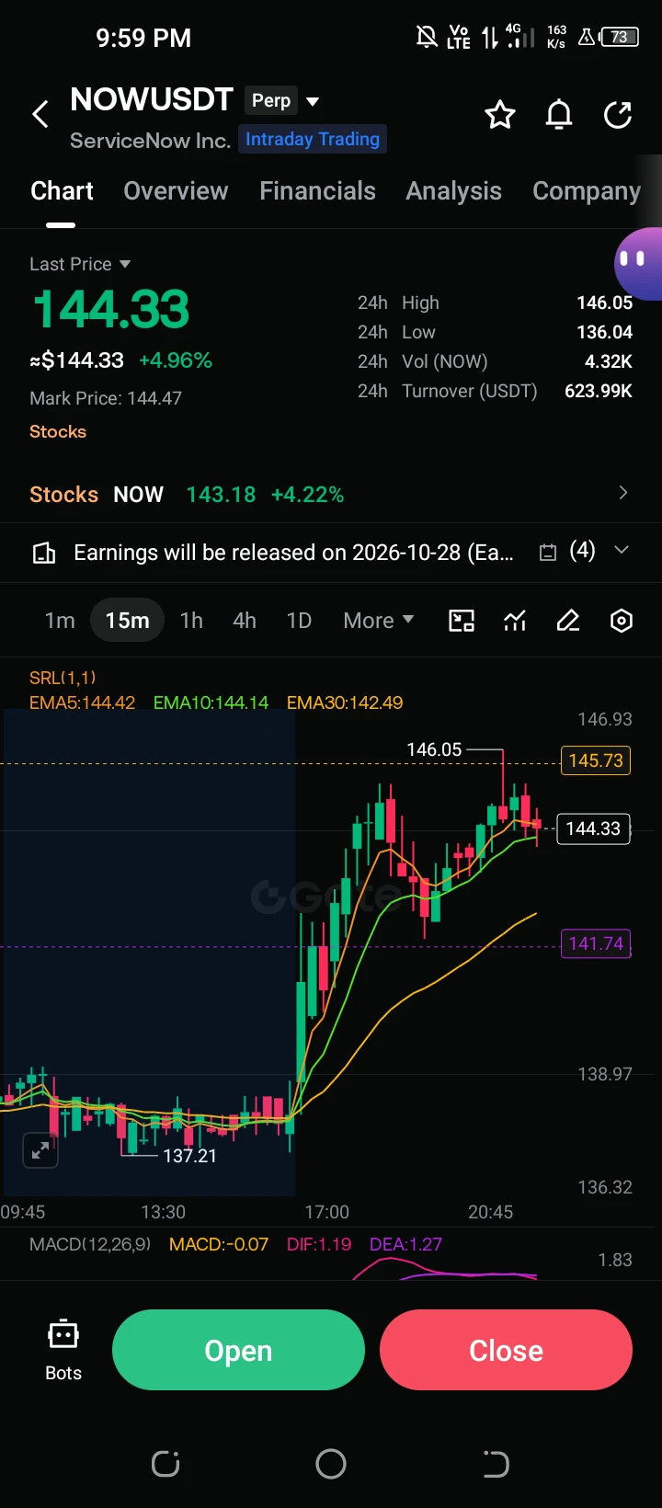
Task: Switch to the Analysis tab
Action: click(x=454, y=191)
